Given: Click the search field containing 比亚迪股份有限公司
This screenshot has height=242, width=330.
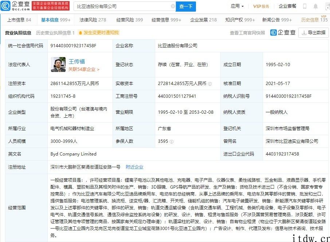Looking at the screenshot, I should pyautogui.click(x=124, y=7).
